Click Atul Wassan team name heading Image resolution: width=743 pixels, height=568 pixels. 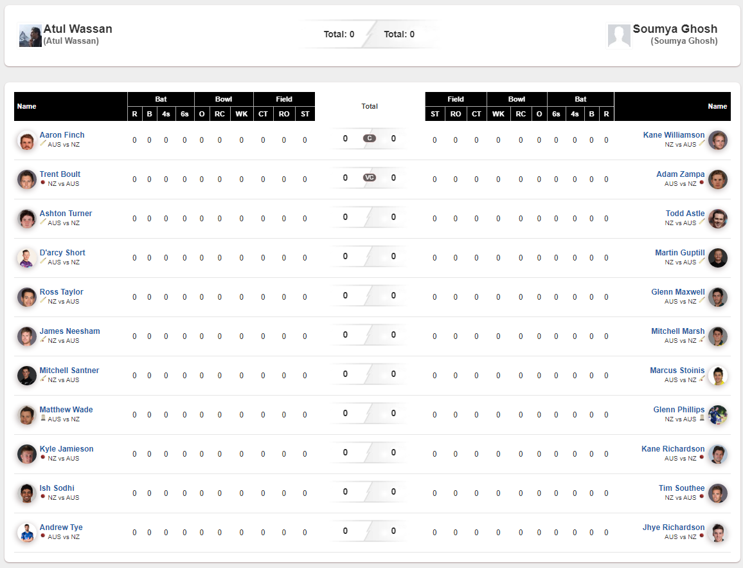click(78, 29)
